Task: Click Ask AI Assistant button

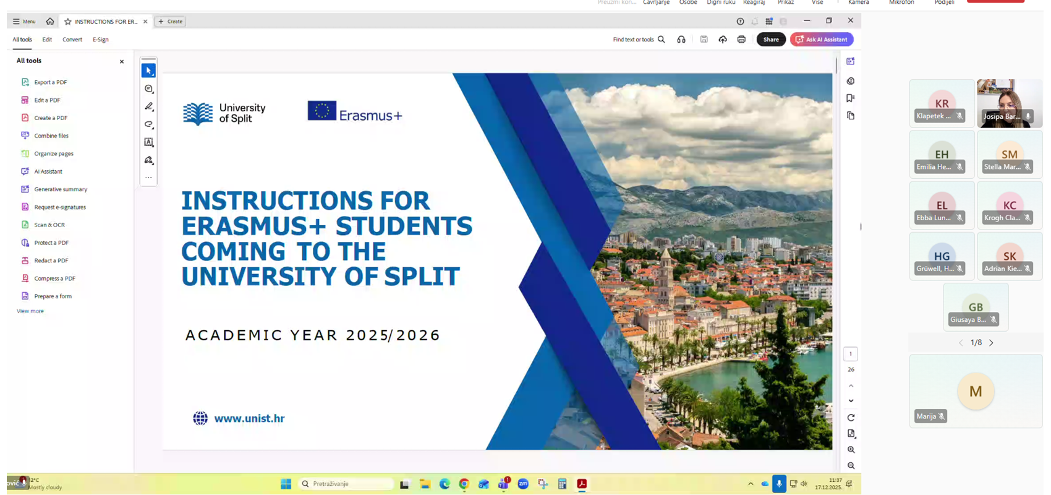Action: 822,40
